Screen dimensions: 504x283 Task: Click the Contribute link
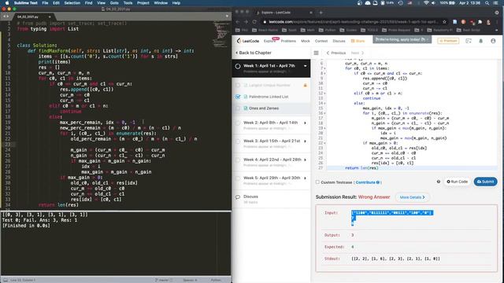pyautogui.click(x=368, y=182)
